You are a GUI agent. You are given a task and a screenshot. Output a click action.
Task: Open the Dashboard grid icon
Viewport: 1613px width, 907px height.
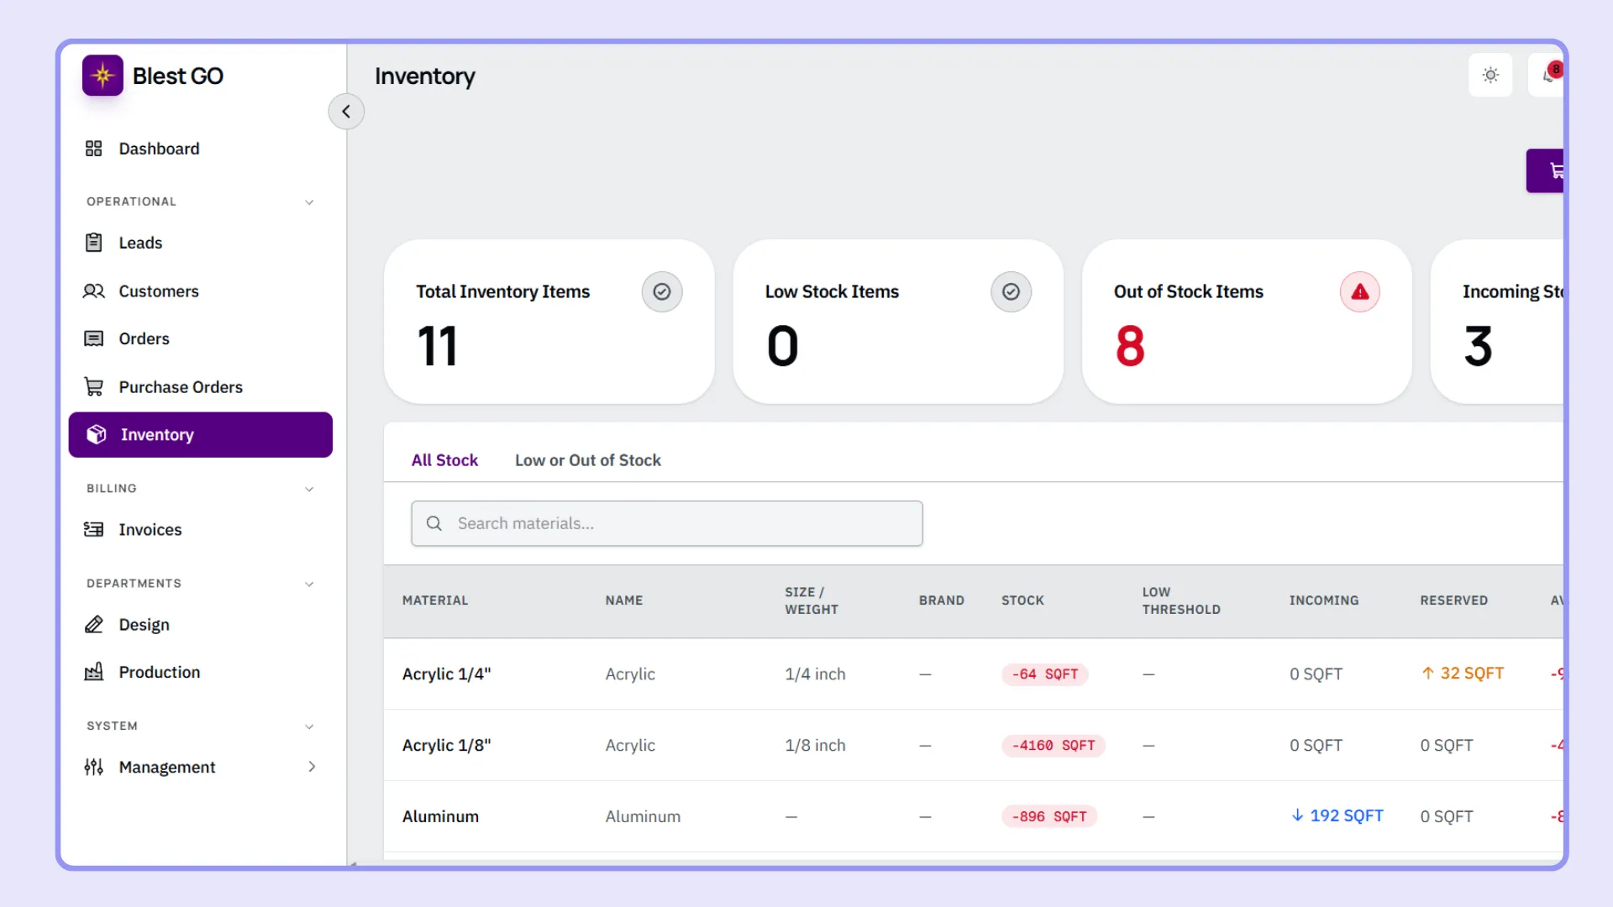coord(93,149)
